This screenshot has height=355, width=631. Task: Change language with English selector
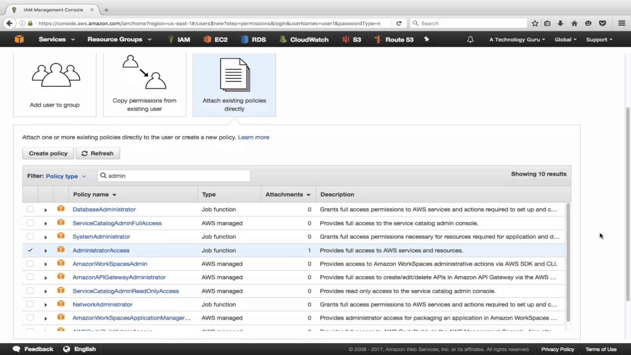click(79, 349)
